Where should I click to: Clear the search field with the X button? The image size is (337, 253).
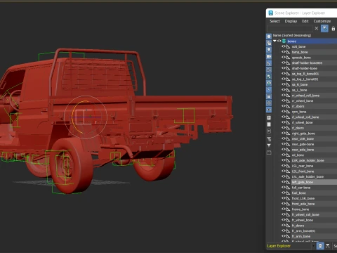317,28
